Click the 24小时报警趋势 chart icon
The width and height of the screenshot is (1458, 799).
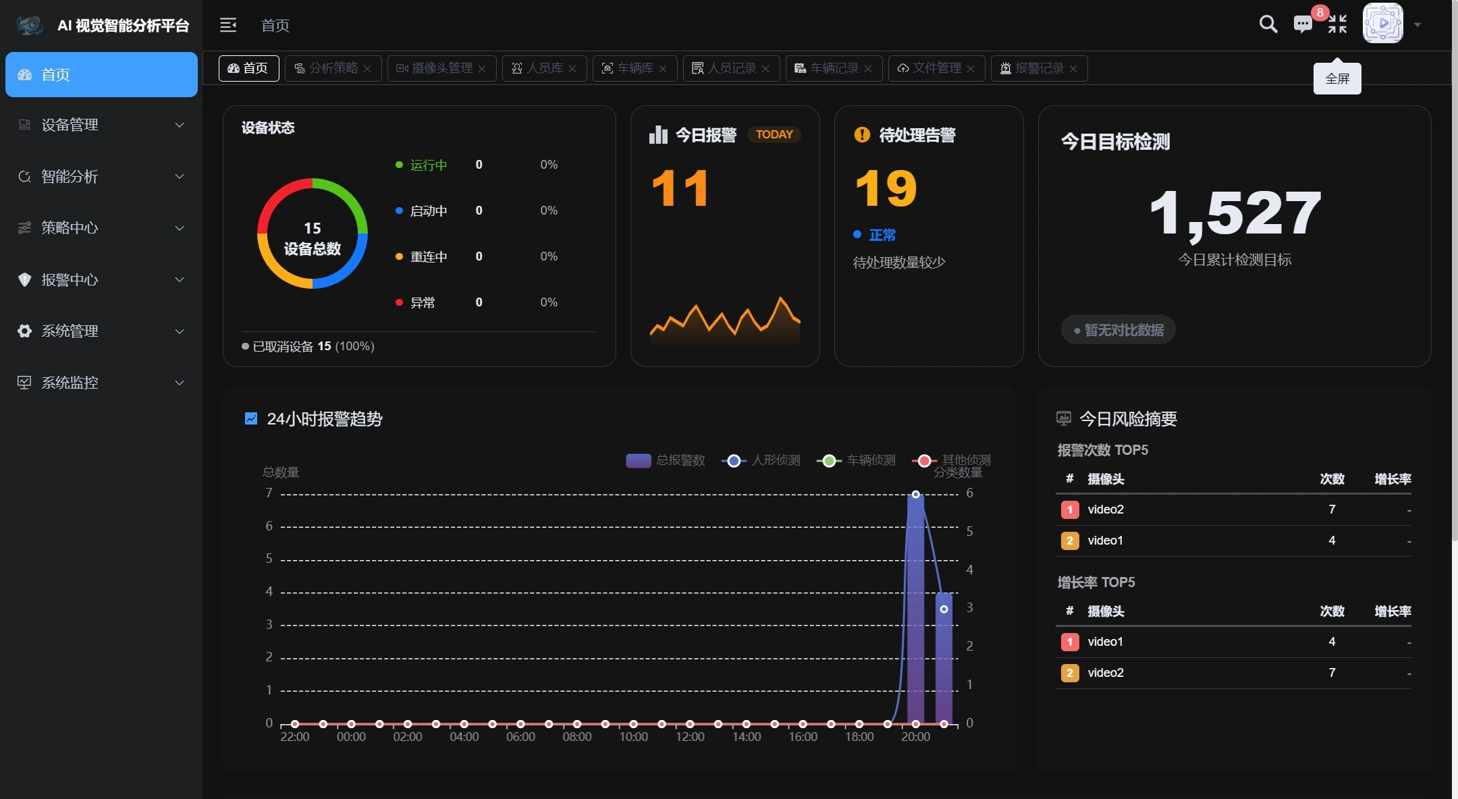coord(251,418)
